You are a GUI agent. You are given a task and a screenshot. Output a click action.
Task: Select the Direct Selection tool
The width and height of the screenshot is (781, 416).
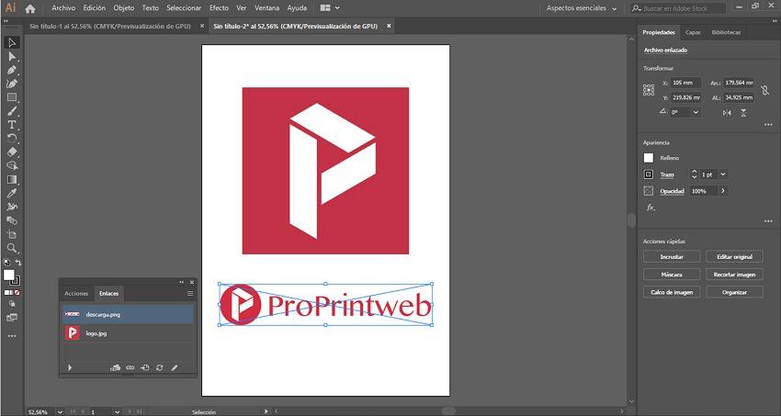[x=12, y=57]
